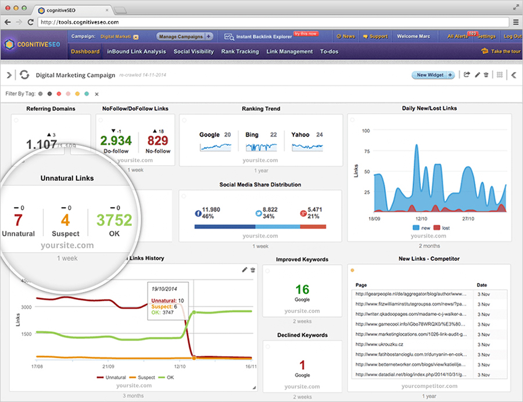Open the Social Visibility tab
The height and width of the screenshot is (402, 523).
pyautogui.click(x=194, y=51)
